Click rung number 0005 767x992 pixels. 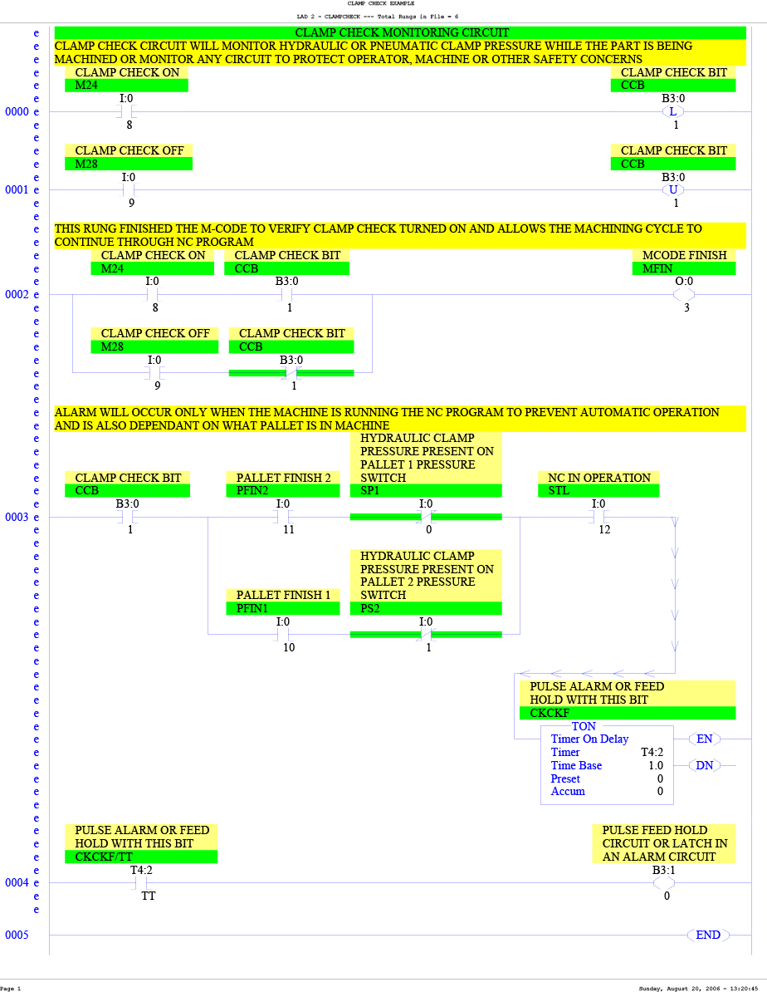point(17,935)
